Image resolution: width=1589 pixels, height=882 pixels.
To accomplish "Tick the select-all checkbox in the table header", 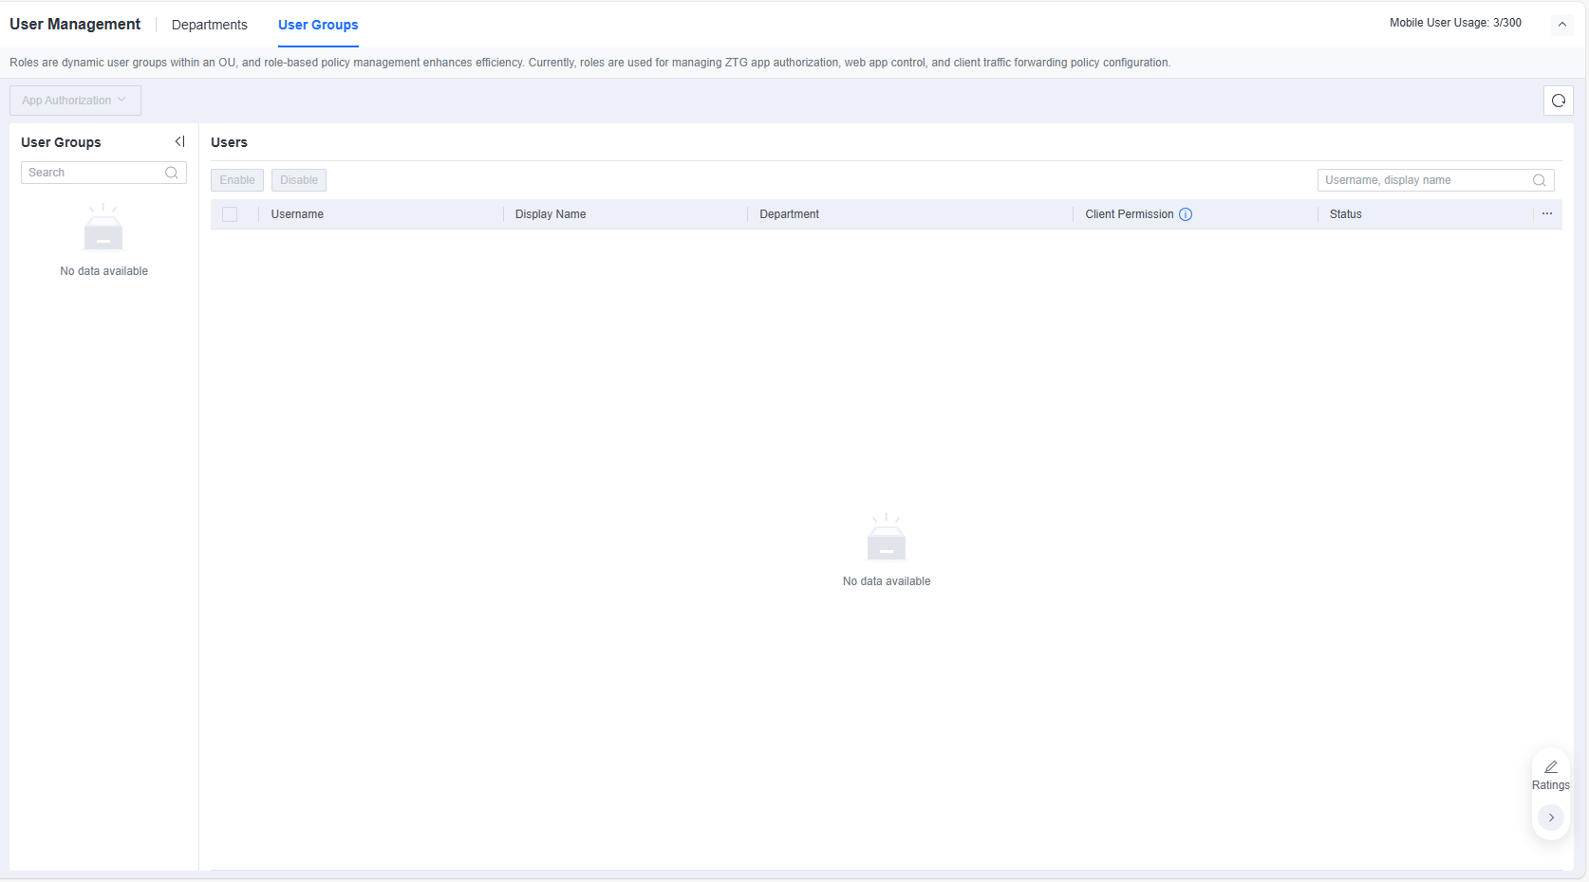I will (x=230, y=214).
